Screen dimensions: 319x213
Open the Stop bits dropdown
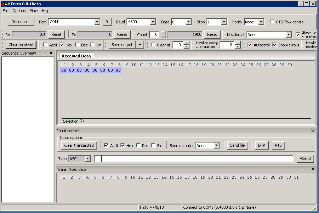point(224,22)
